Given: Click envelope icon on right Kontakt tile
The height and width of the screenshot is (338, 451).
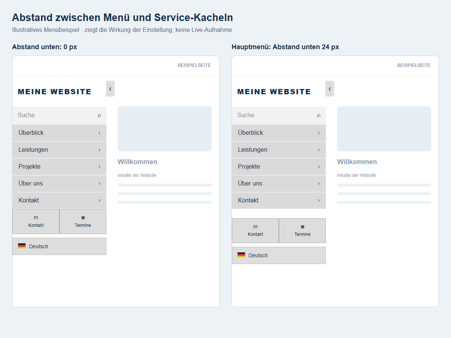Looking at the screenshot, I should [256, 227].
